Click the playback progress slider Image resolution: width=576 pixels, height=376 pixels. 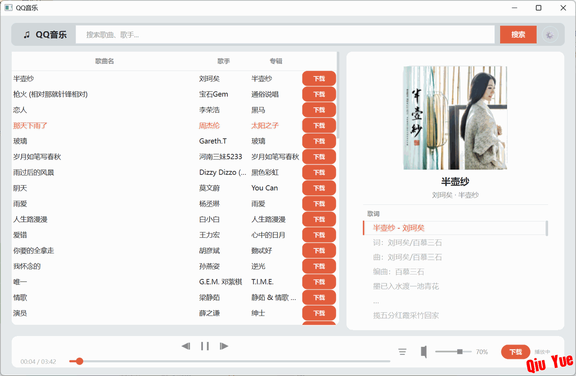point(229,361)
